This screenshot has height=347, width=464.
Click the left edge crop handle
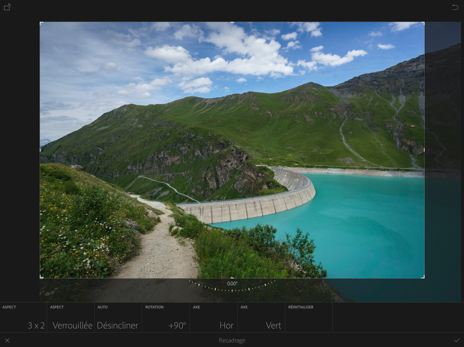point(40,150)
